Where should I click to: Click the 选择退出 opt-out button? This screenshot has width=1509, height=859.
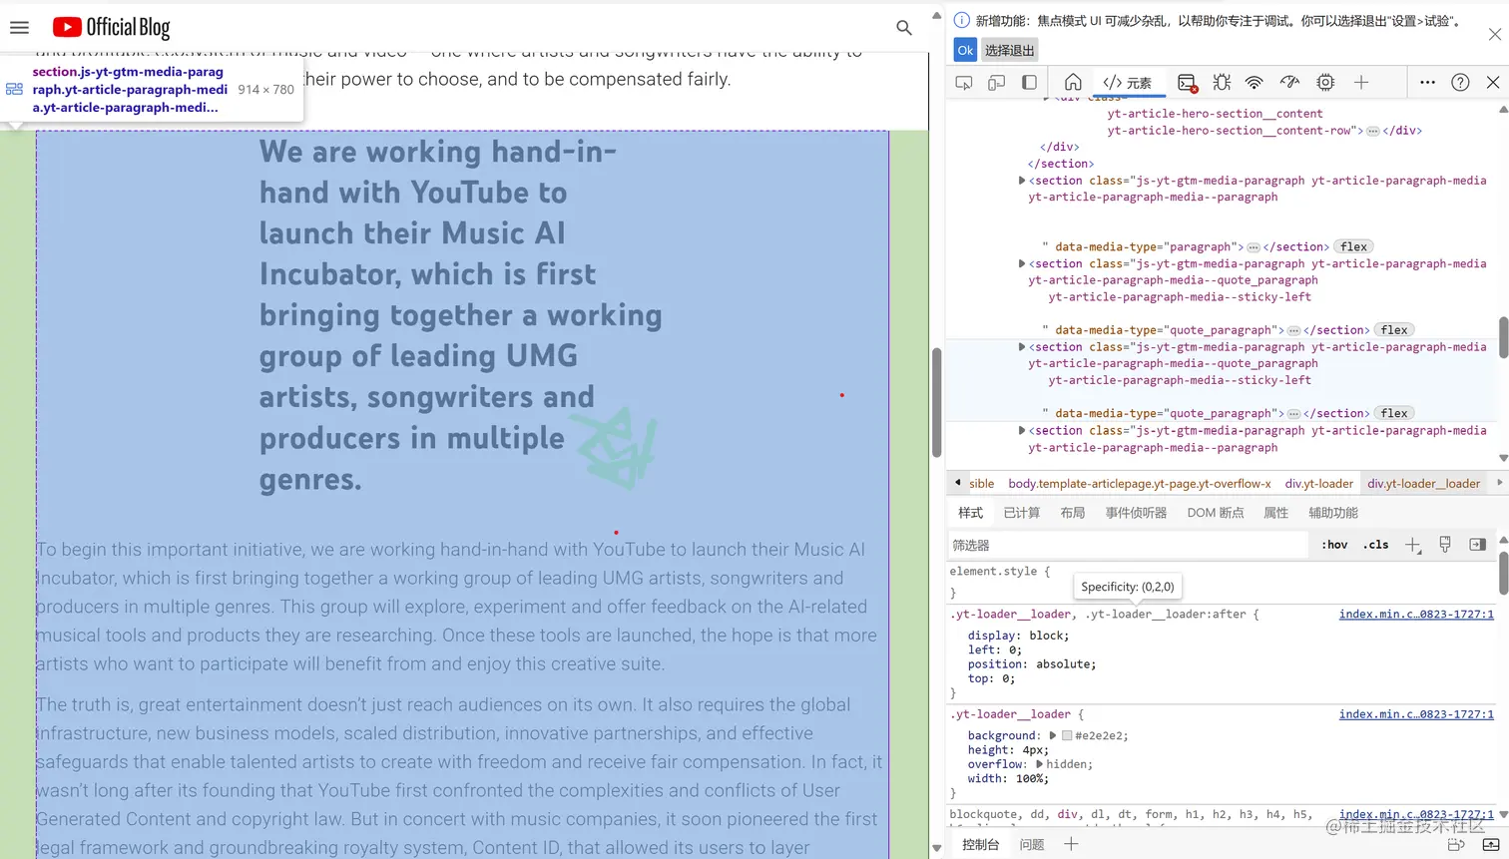pos(1010,50)
